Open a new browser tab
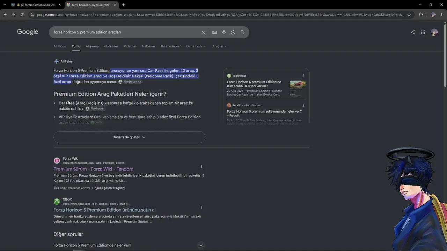 [x=123, y=5]
